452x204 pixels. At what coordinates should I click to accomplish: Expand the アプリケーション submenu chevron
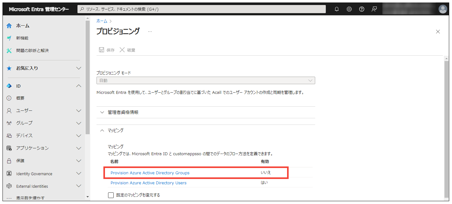[79, 148]
